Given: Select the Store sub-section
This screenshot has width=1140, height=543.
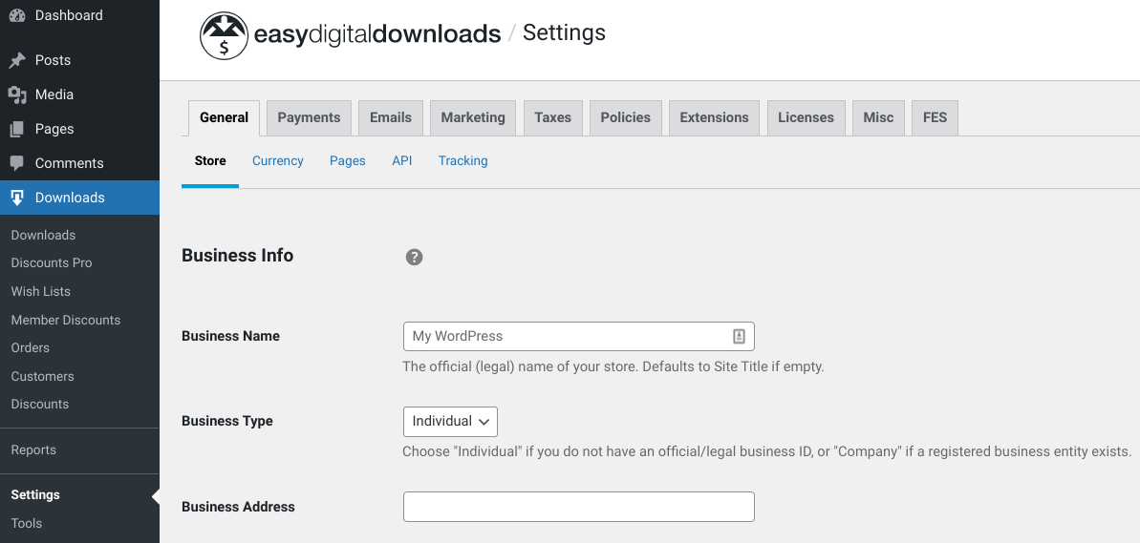Looking at the screenshot, I should (210, 161).
